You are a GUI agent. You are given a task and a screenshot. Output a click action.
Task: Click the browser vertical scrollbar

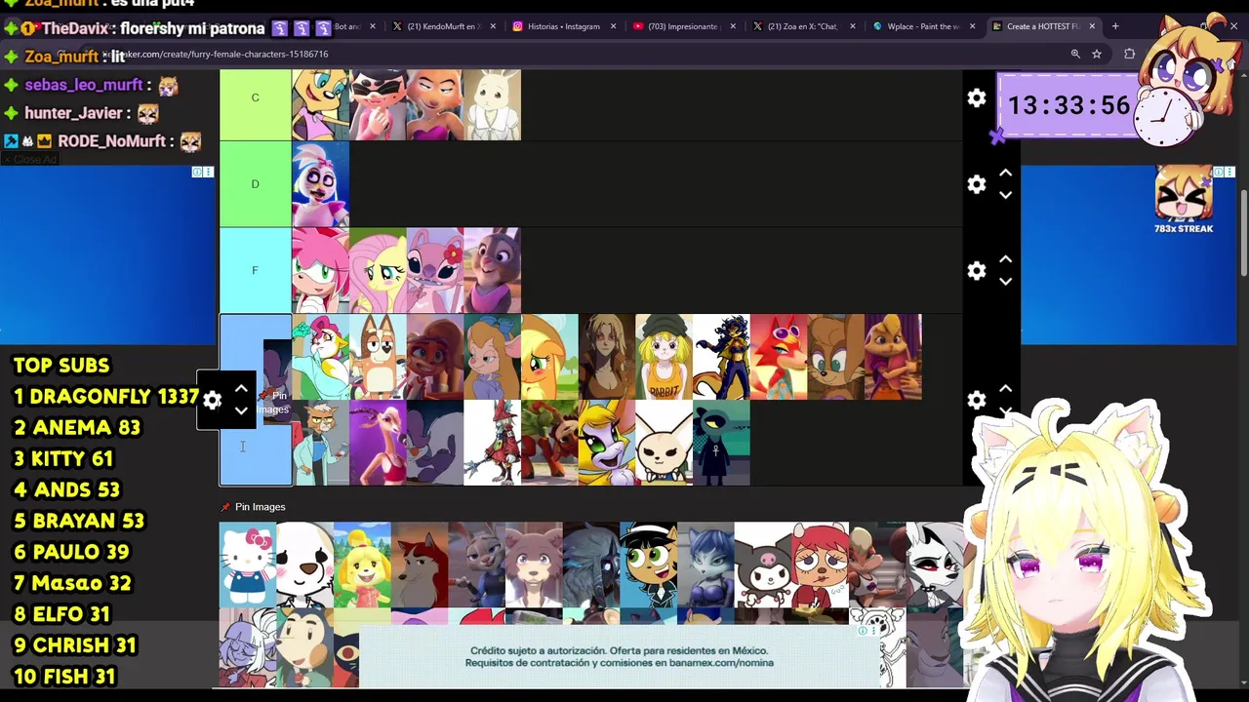click(1243, 234)
